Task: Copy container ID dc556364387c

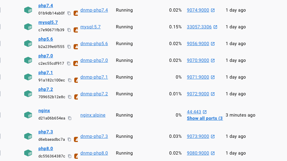Action: tap(69, 156)
